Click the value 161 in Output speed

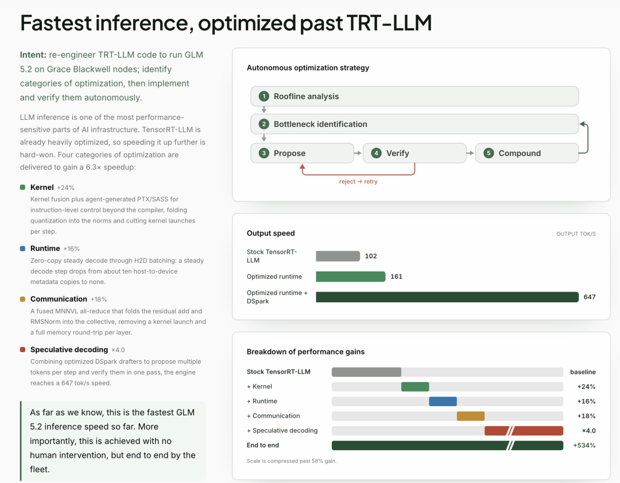click(396, 276)
